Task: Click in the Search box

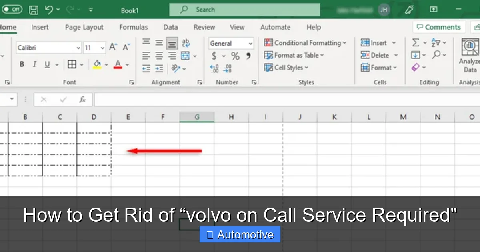Action: [244, 10]
